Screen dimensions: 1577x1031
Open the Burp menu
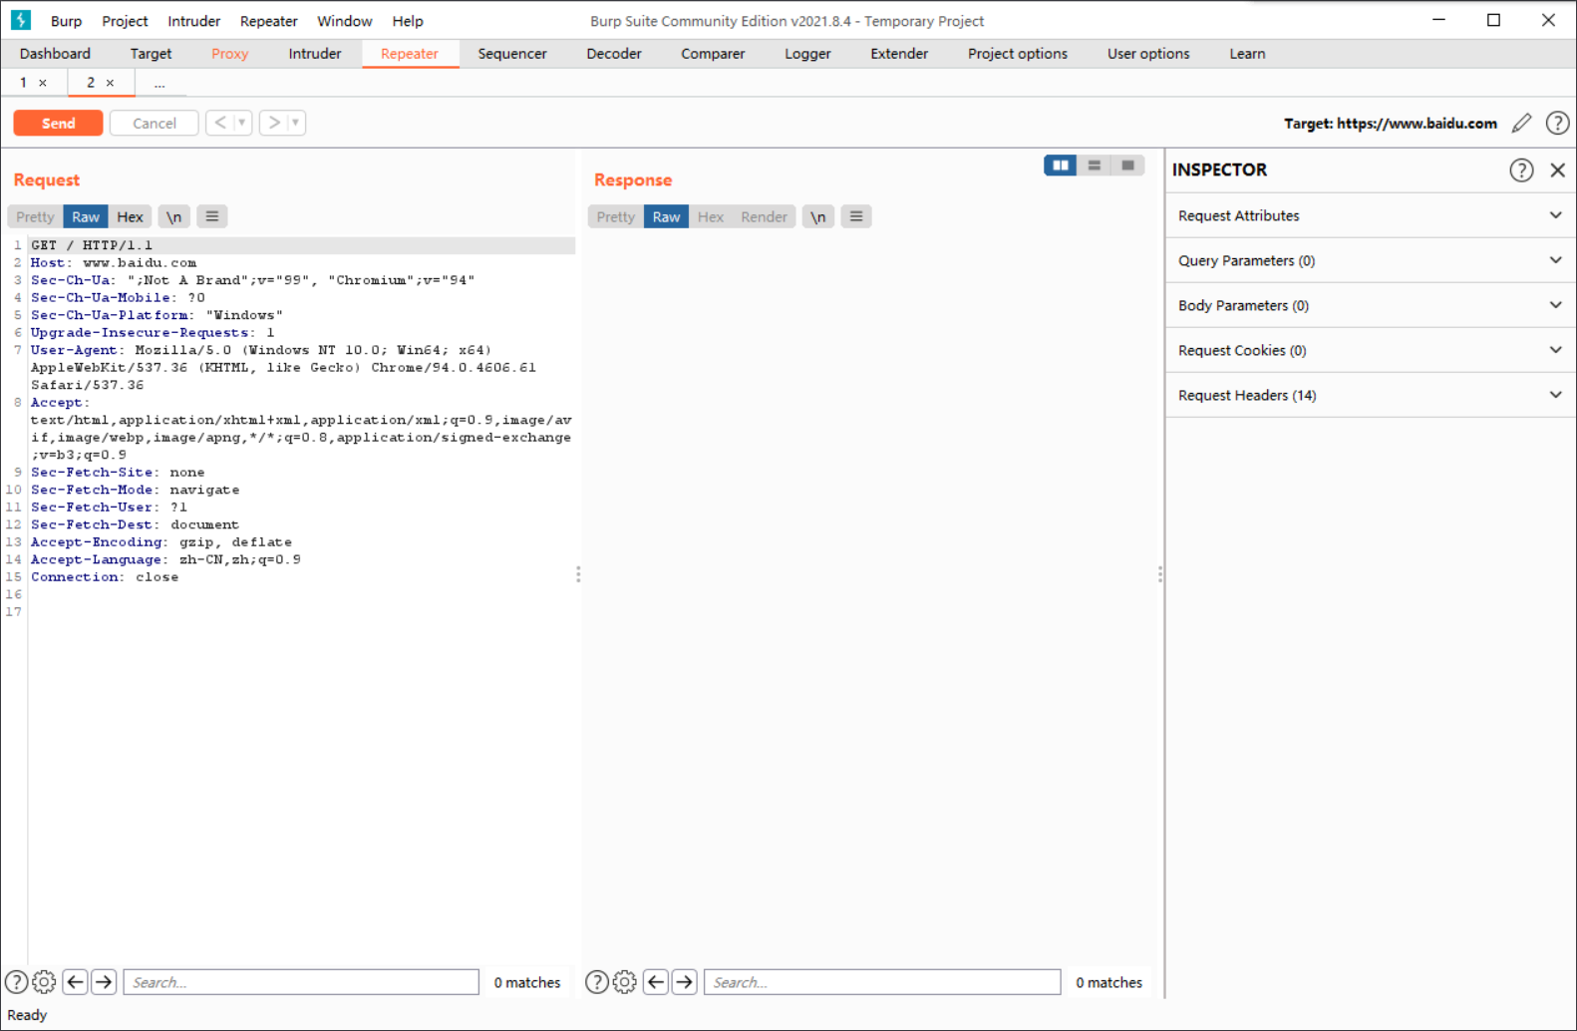67,21
